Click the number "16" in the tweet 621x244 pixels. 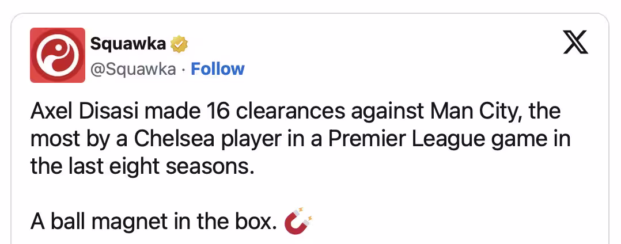217,112
